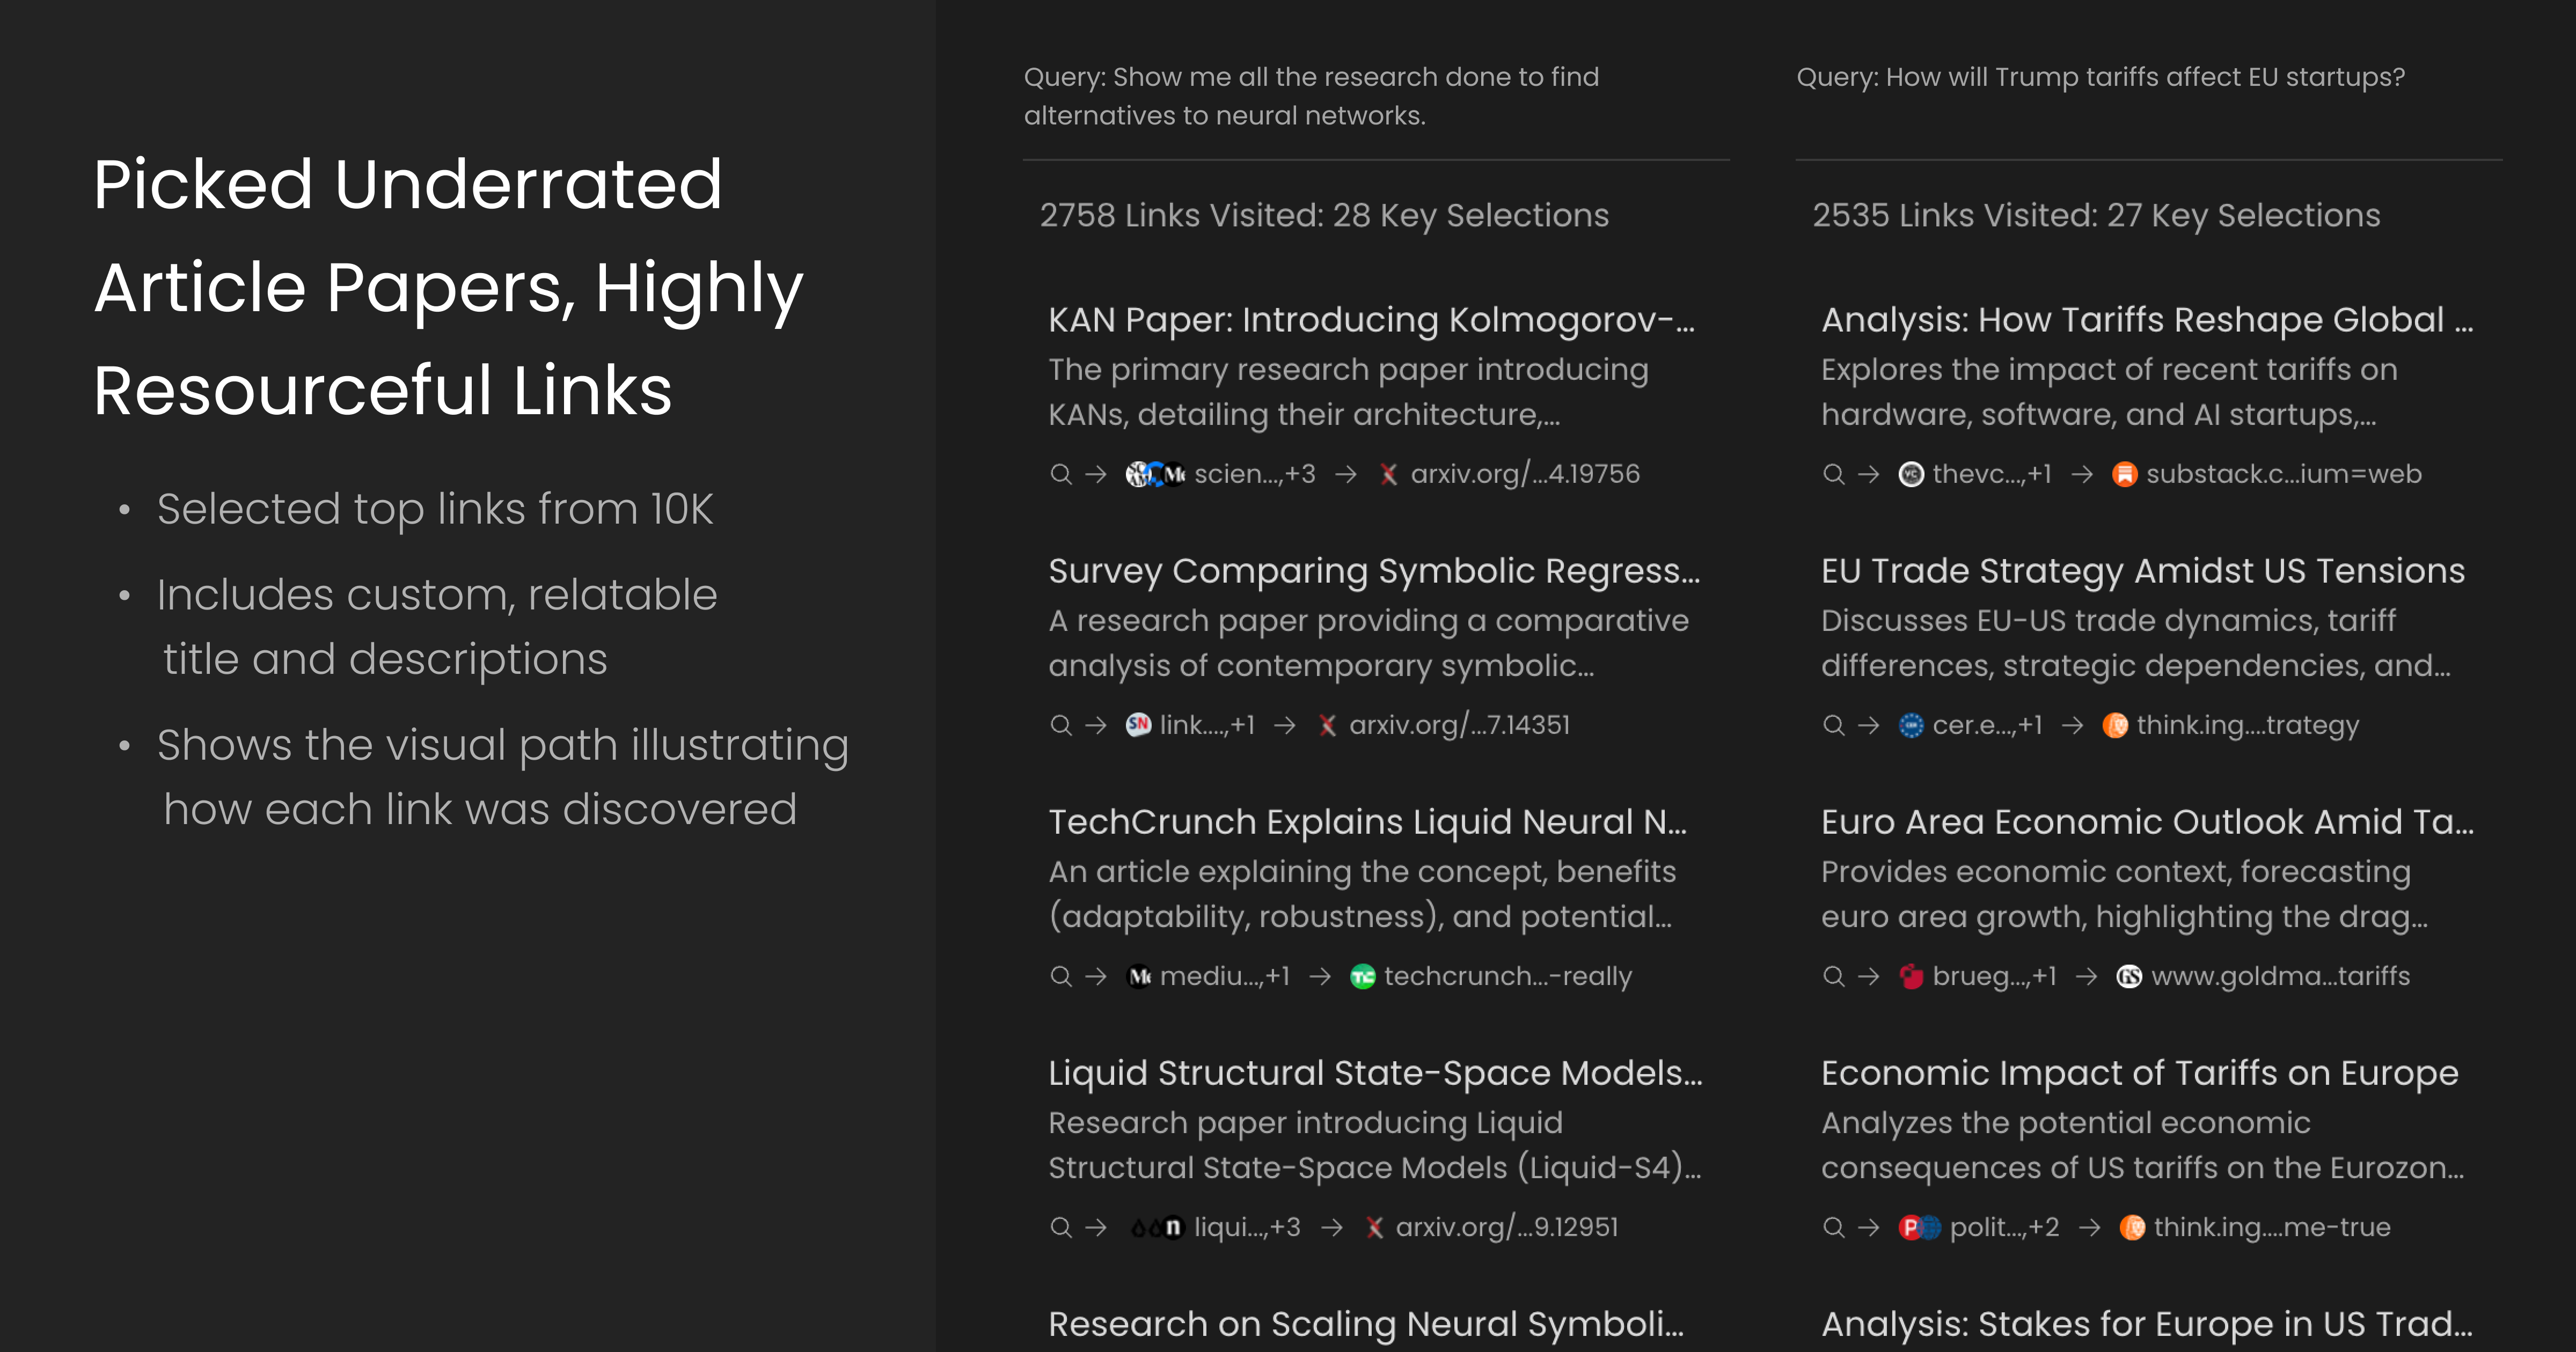Click search icon under EU Trade Strategy
This screenshot has width=2576, height=1352.
point(1833,725)
